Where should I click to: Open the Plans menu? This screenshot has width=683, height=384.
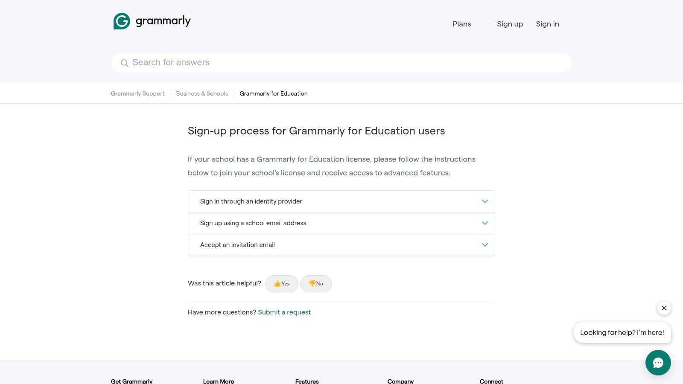point(461,24)
